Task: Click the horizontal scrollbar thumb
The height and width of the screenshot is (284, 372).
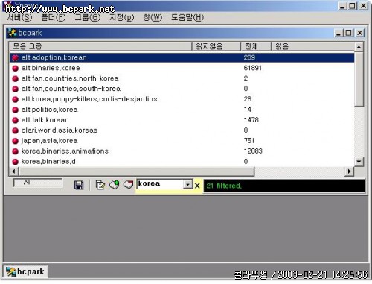Action: point(136,171)
